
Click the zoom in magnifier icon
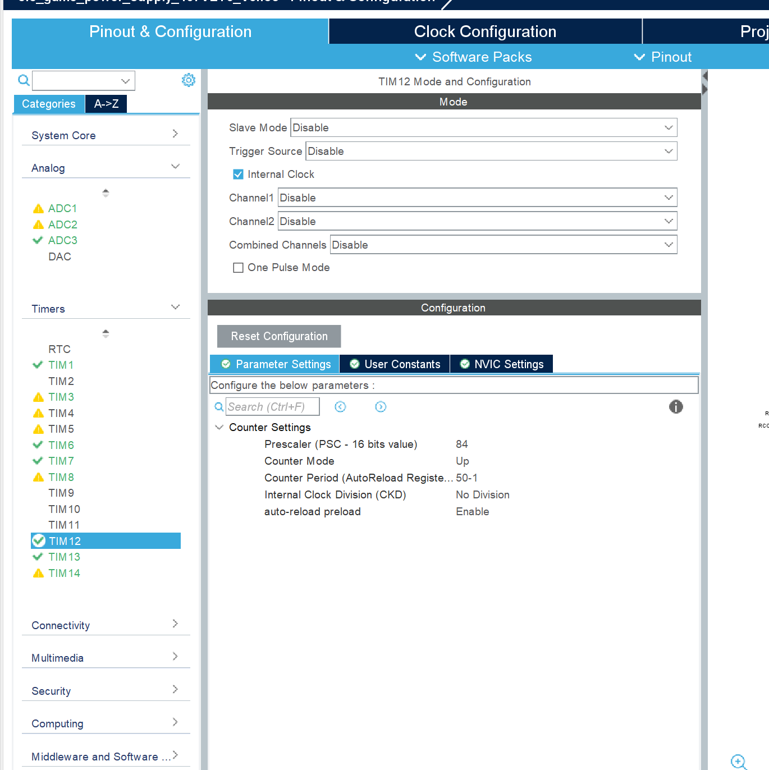[x=739, y=762]
